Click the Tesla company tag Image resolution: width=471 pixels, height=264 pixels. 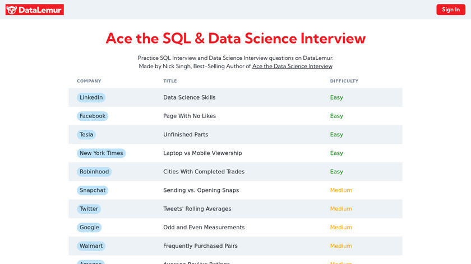coord(86,134)
